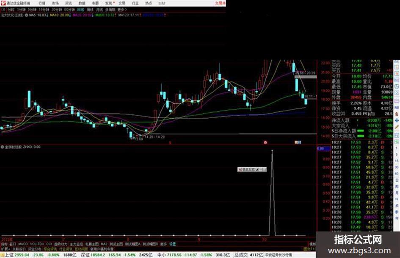Click the 年 side period shortcut
This screenshot has width=400, height=258.
click(397, 219)
